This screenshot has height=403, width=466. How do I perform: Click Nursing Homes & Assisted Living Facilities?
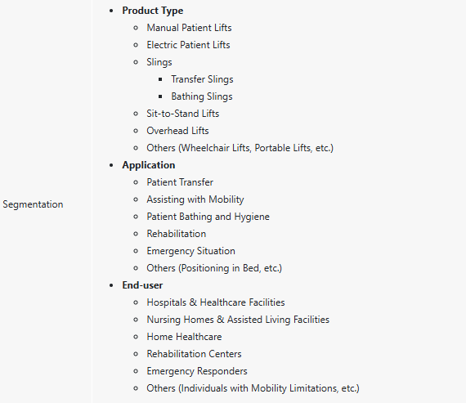tap(238, 320)
